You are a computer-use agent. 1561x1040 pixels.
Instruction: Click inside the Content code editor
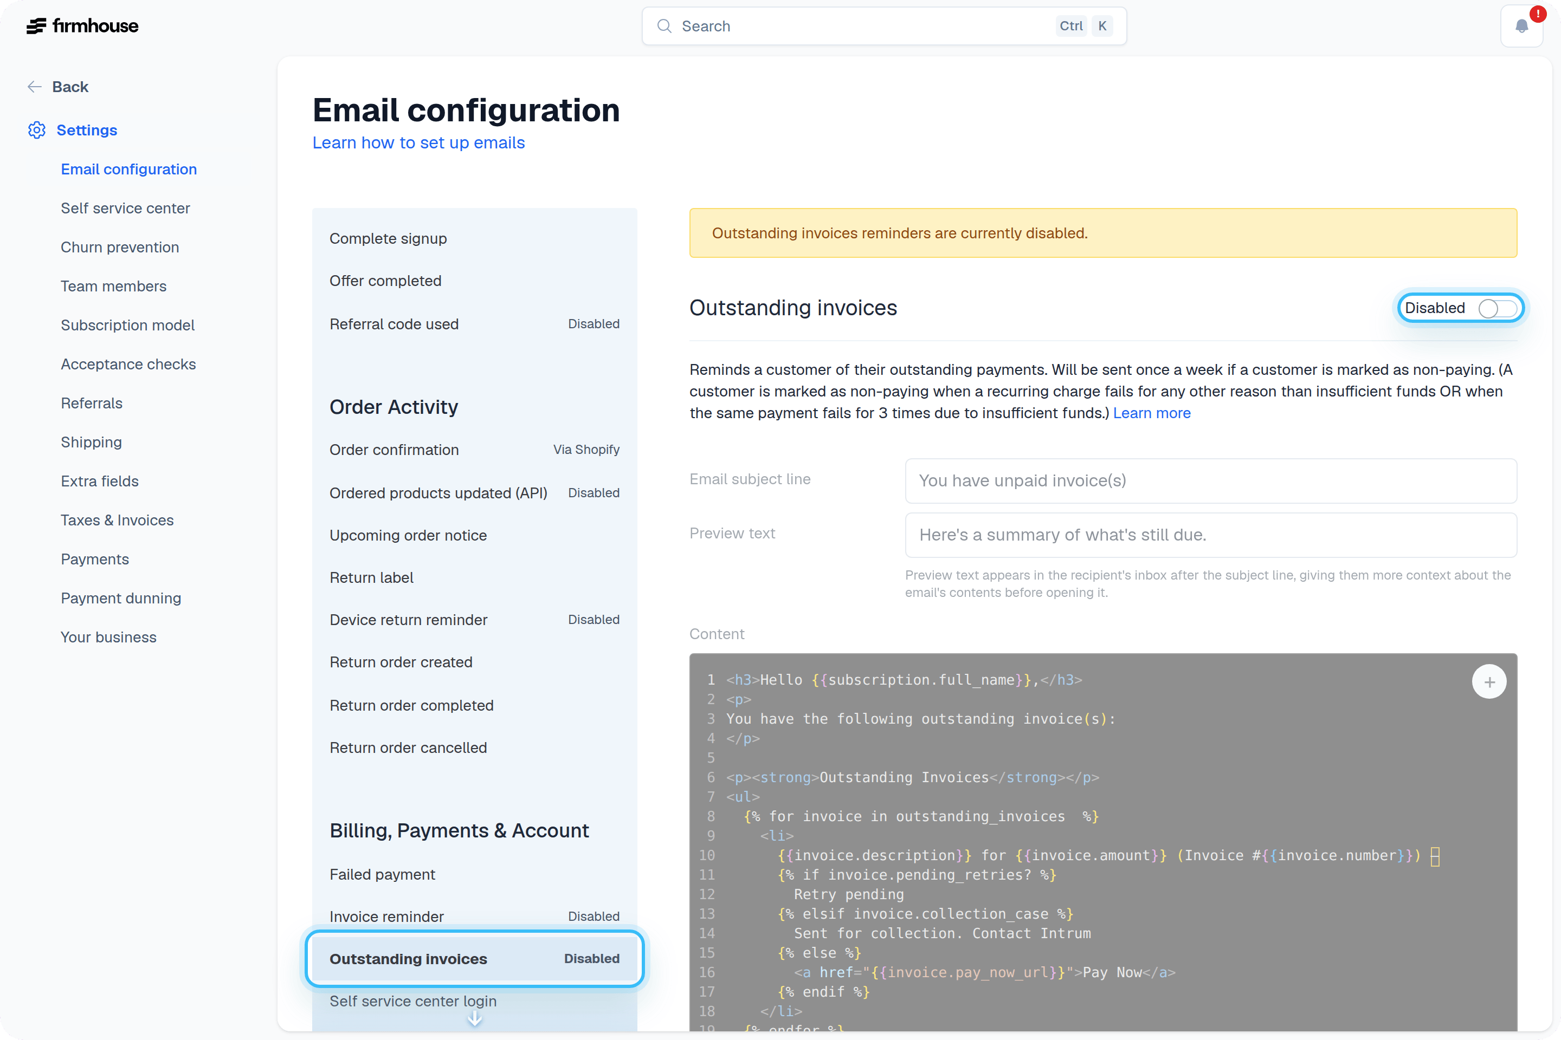pos(1103,842)
